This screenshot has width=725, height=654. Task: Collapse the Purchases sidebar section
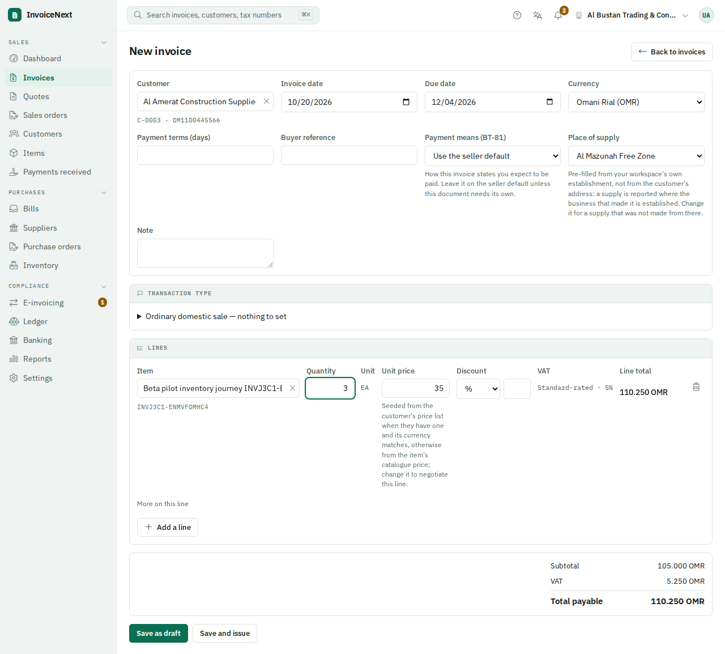click(104, 193)
